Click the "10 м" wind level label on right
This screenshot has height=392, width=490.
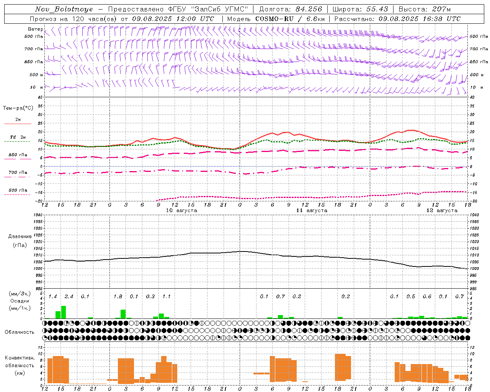477,88
